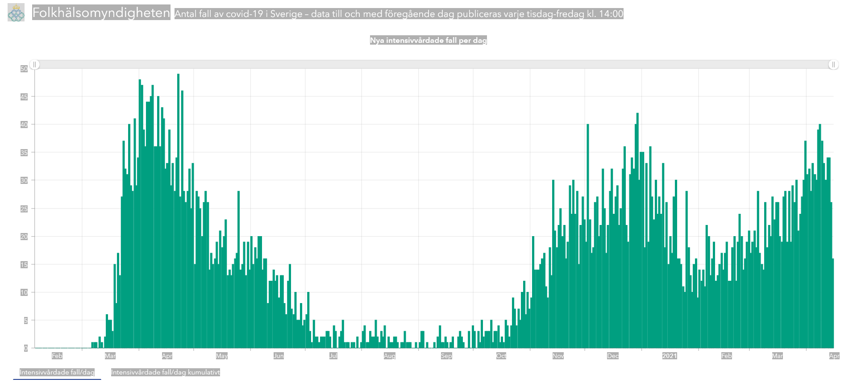Click the Folkhälsomyndigheten title text

pyautogui.click(x=101, y=13)
